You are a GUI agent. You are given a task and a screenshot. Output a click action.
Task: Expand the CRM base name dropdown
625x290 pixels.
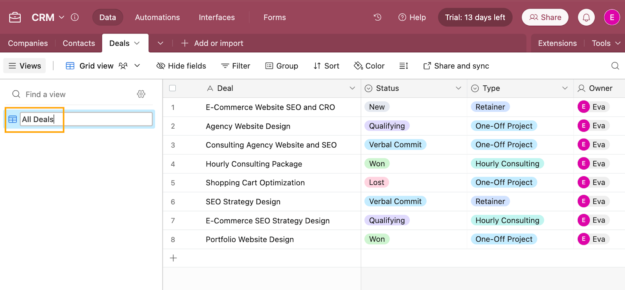click(x=62, y=17)
